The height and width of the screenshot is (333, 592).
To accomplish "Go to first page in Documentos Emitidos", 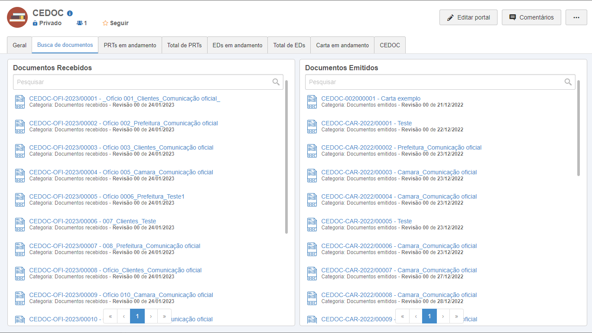I will click(x=402, y=317).
